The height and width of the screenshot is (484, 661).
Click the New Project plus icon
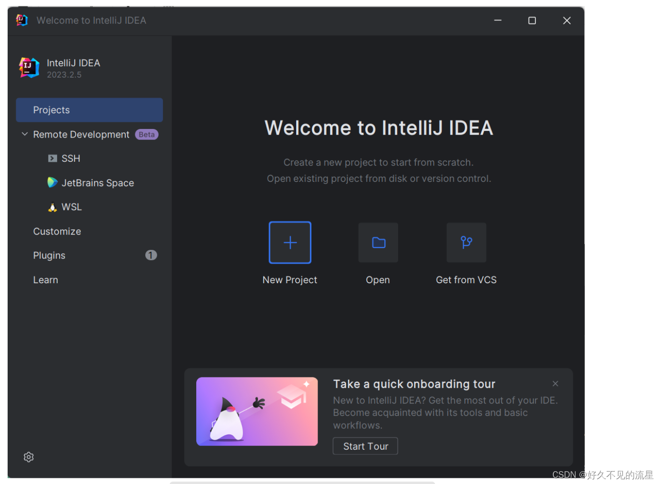coord(290,242)
